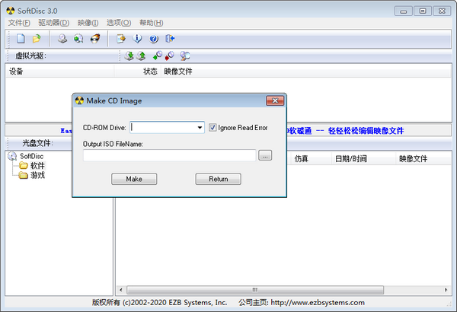457x312 pixels.
Task: Minimize the SoftDisc 3.0 window
Action: pos(404,11)
